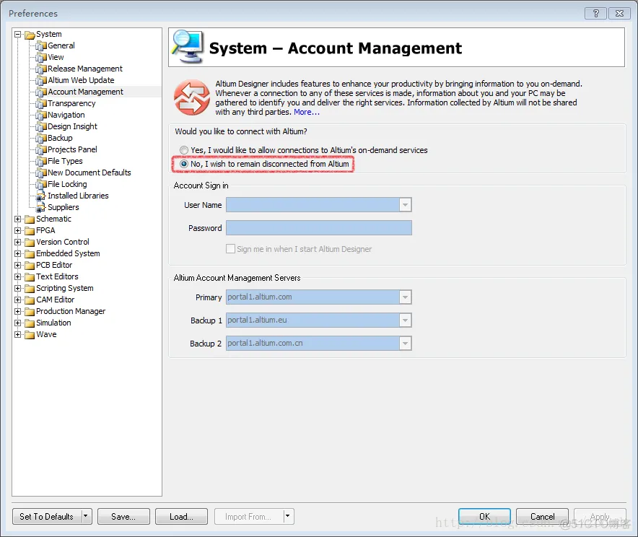Click the Altium Web Update page icon
Image resolution: width=638 pixels, height=537 pixels.
click(x=41, y=81)
